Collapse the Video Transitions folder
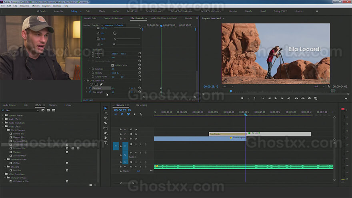This screenshot has height=198, width=352. (x=3, y=174)
